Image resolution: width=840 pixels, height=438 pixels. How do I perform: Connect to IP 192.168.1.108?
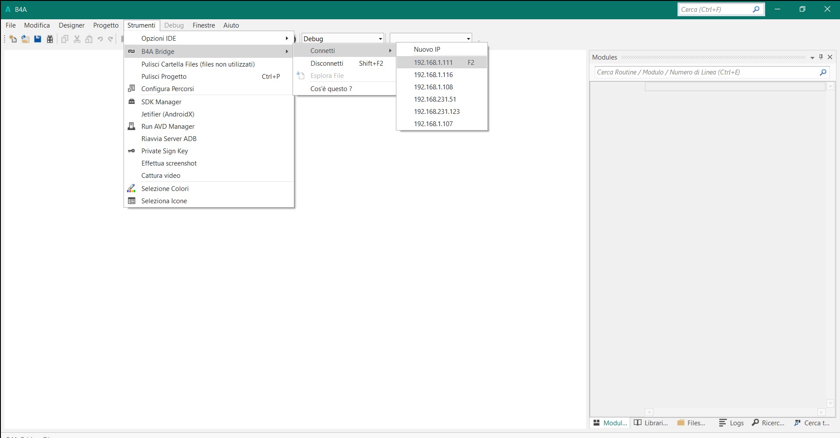click(442, 87)
